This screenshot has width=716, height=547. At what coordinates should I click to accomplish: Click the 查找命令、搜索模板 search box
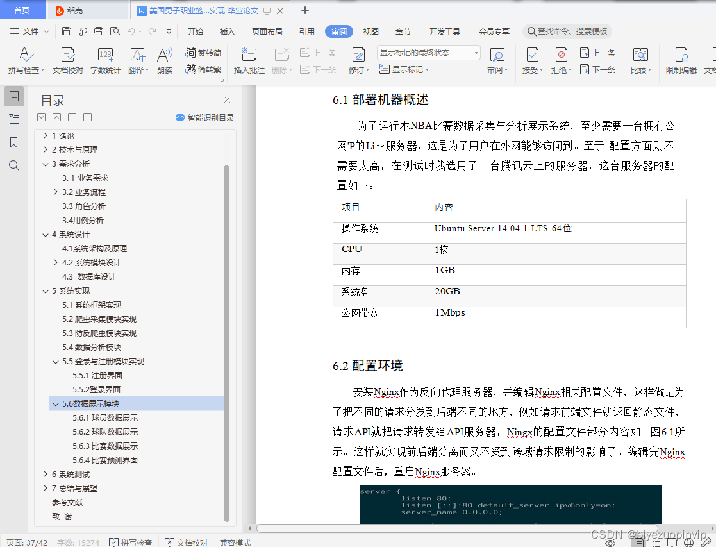[x=567, y=31]
